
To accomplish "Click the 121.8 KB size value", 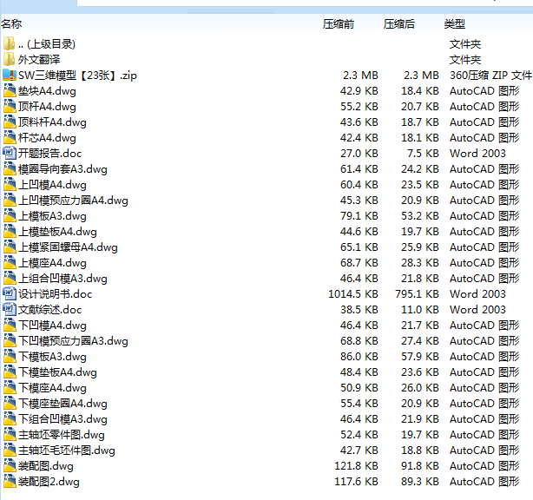I will (356, 466).
